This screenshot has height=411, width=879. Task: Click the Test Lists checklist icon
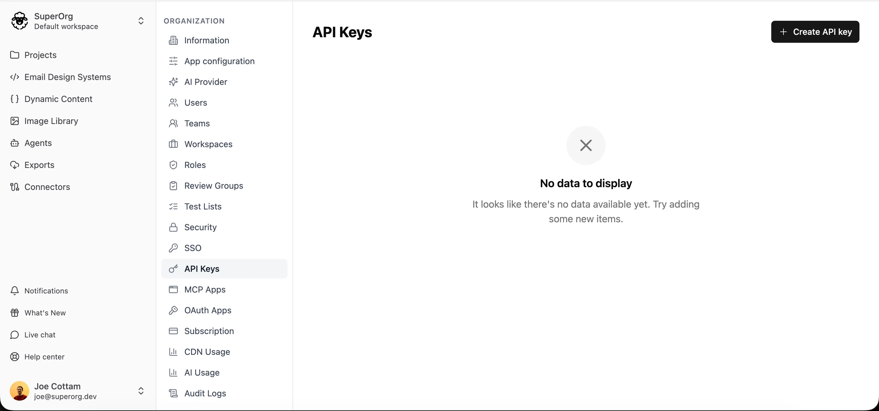point(173,206)
